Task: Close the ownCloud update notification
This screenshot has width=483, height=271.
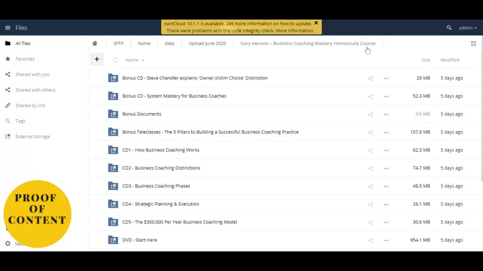Action: [316, 23]
